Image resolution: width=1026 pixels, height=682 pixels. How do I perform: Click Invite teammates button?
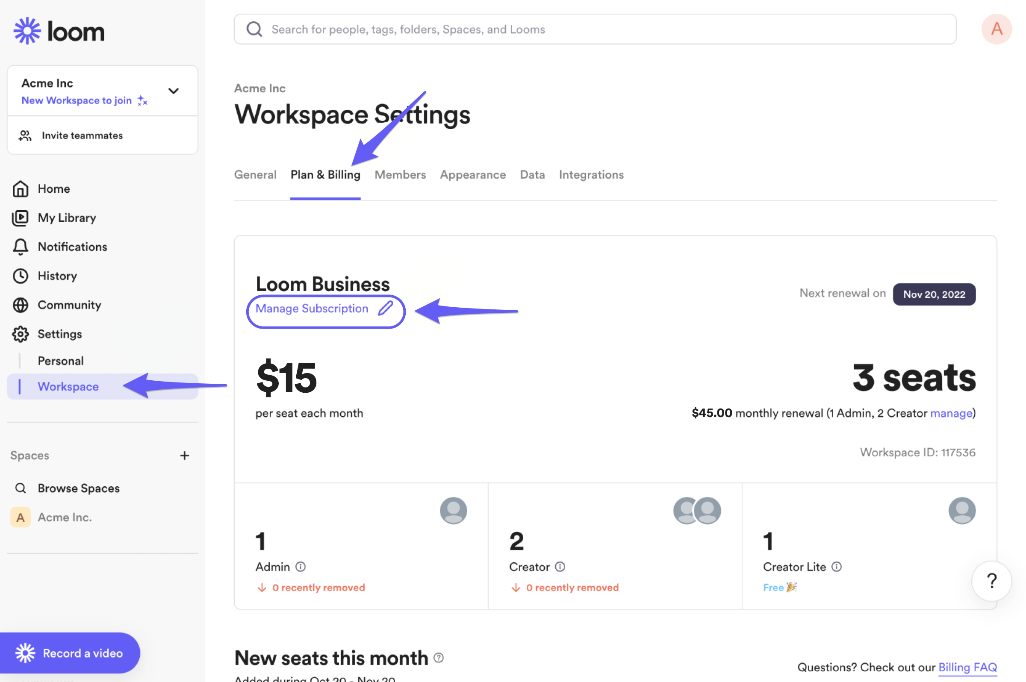click(x=103, y=136)
